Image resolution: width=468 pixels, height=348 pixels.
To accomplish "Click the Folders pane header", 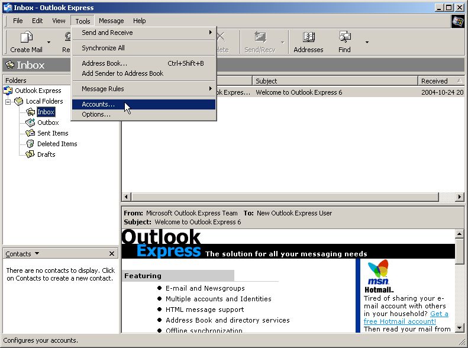I will [x=37, y=80].
